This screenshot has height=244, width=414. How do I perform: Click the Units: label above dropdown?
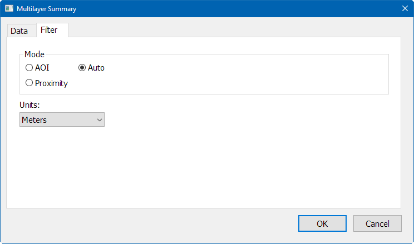pos(29,105)
